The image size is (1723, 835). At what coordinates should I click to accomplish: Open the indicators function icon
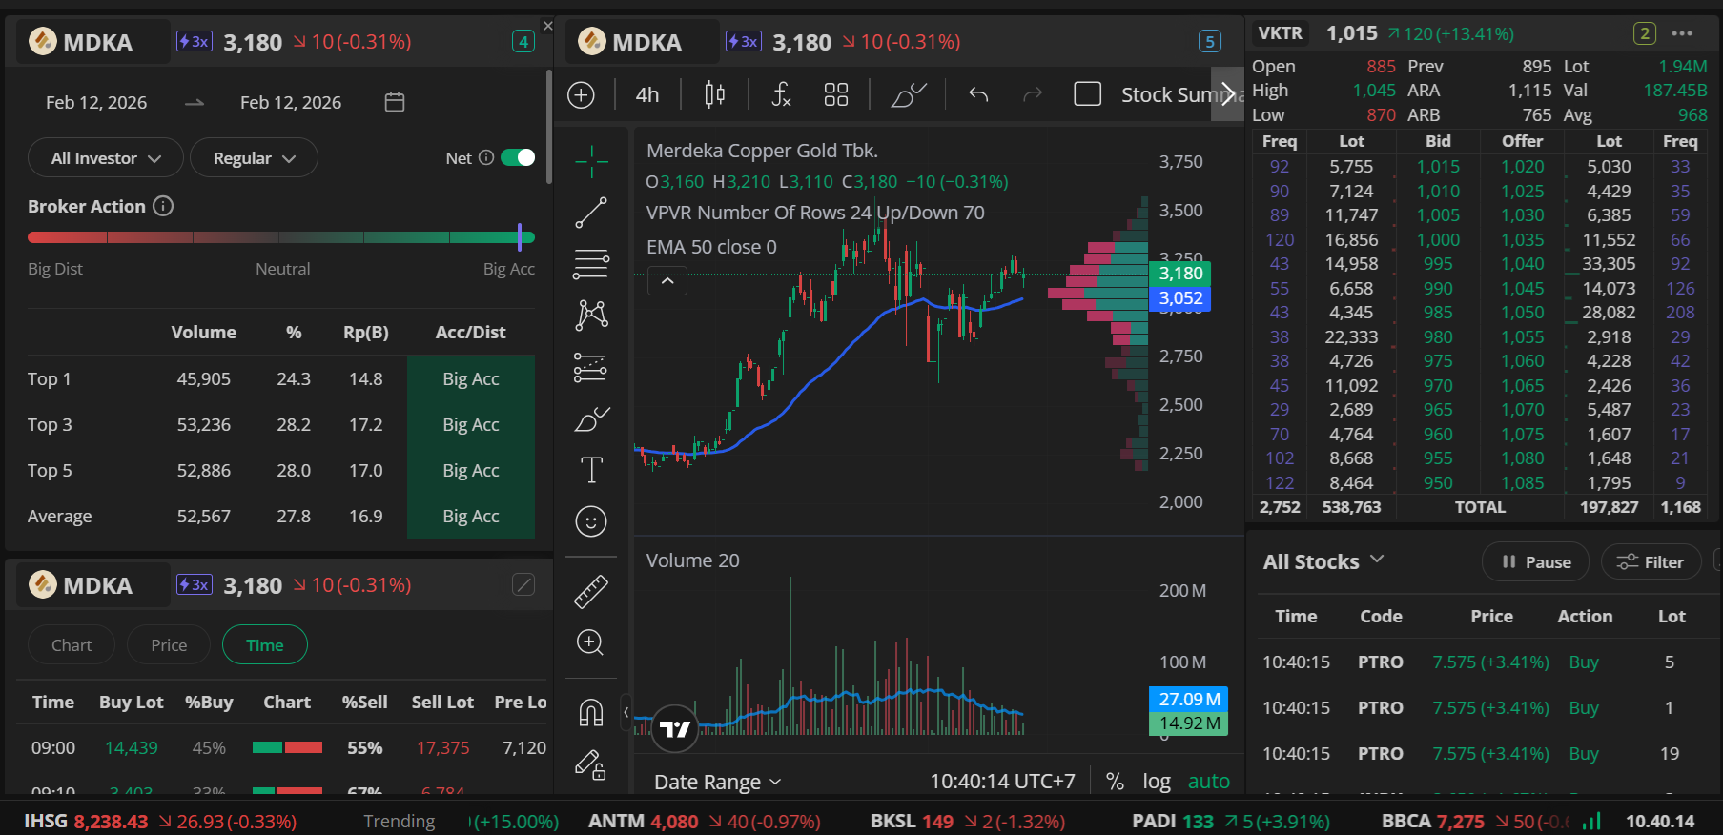[x=781, y=94]
